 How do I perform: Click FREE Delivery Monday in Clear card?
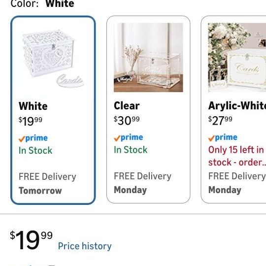click(142, 183)
